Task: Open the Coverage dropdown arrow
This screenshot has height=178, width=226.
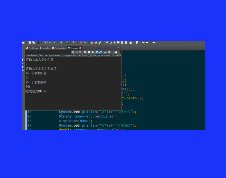Action: [71, 42]
